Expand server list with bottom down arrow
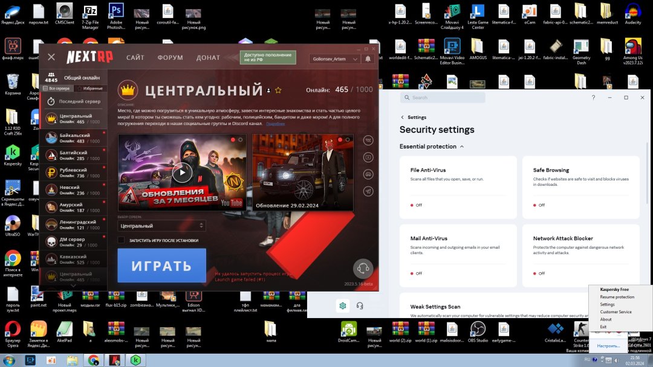Screen dimensions: 653x367 (x=73, y=286)
